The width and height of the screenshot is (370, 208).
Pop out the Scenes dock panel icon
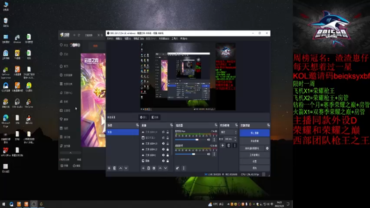pos(137,125)
